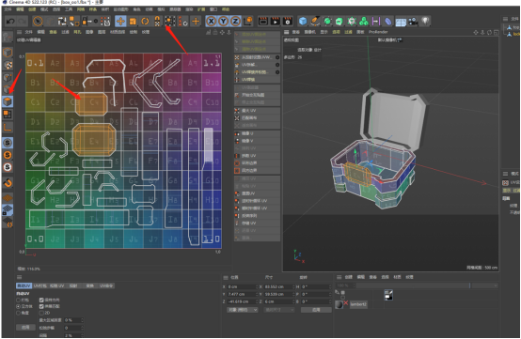Toggle the X axis lock
This screenshot has width=521, height=339.
coord(211,22)
